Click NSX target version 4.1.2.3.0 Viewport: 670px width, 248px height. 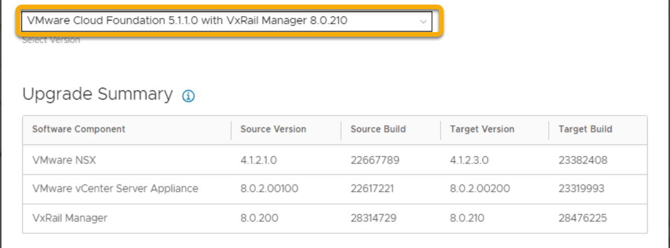(469, 160)
